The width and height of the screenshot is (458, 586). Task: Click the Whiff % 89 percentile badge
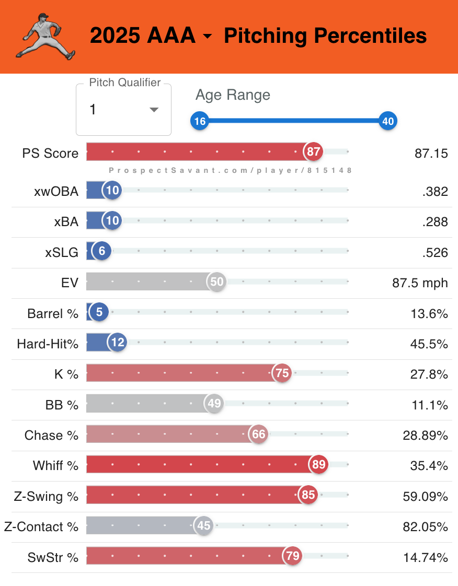(318, 465)
